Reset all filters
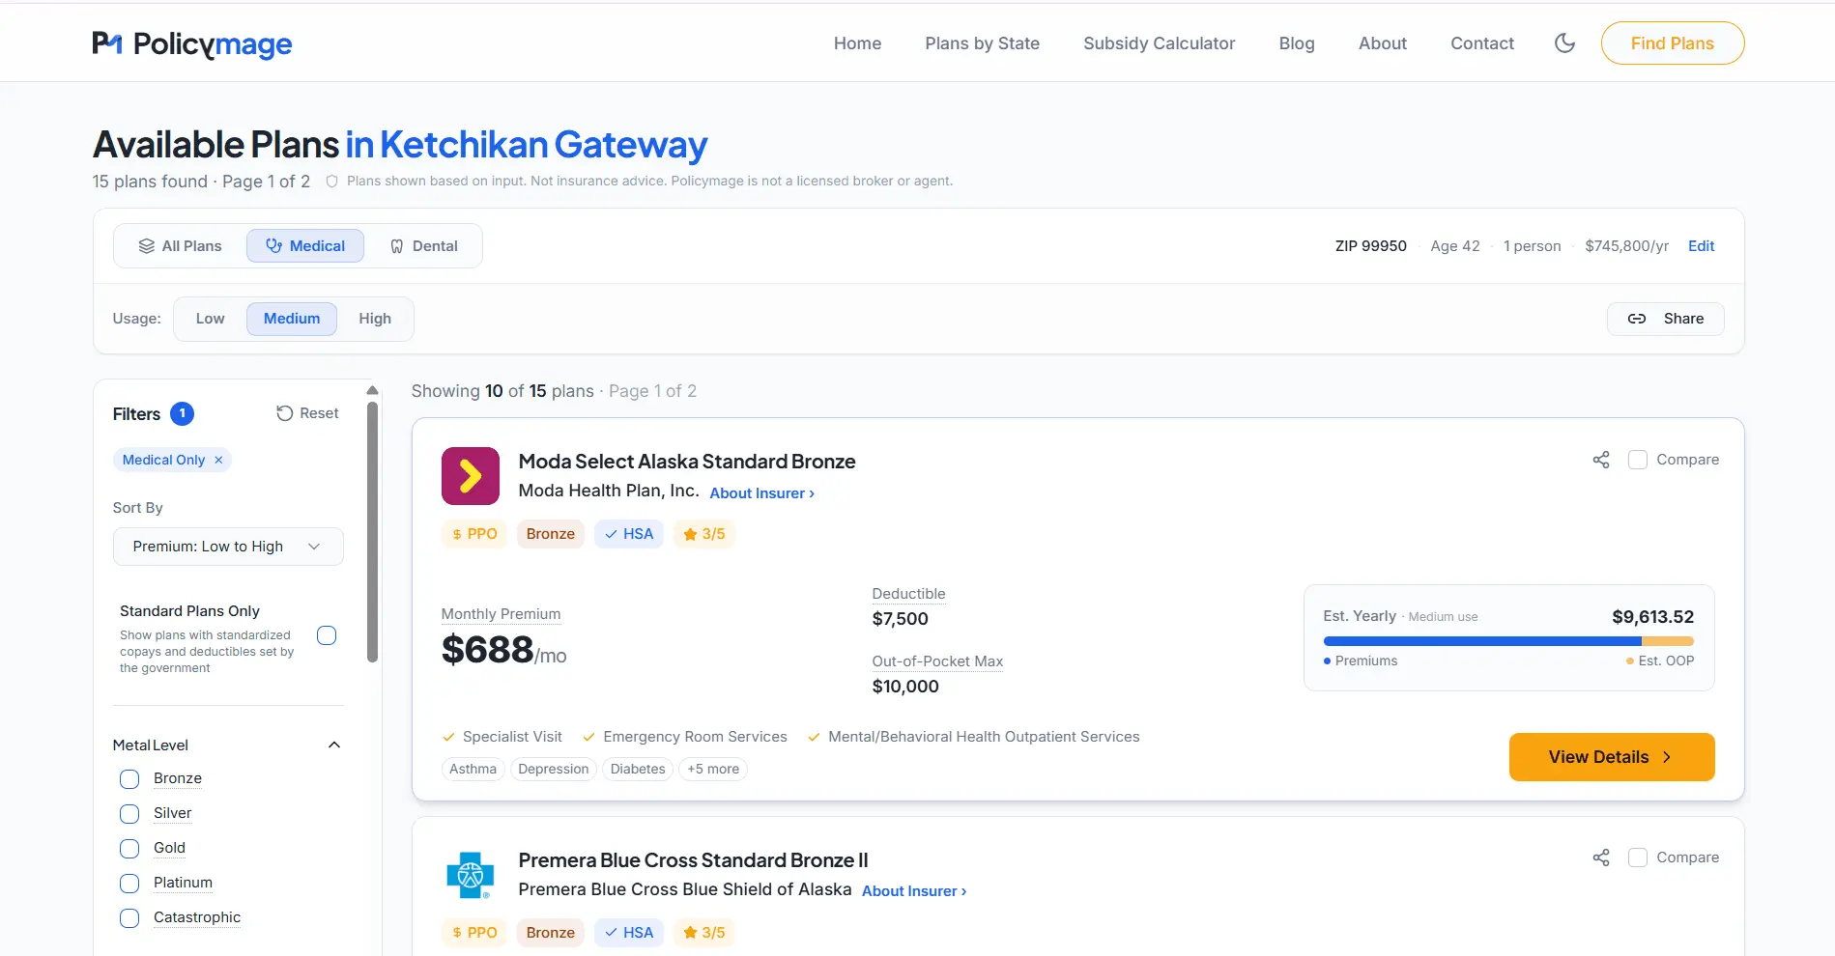The image size is (1835, 956). point(307,413)
